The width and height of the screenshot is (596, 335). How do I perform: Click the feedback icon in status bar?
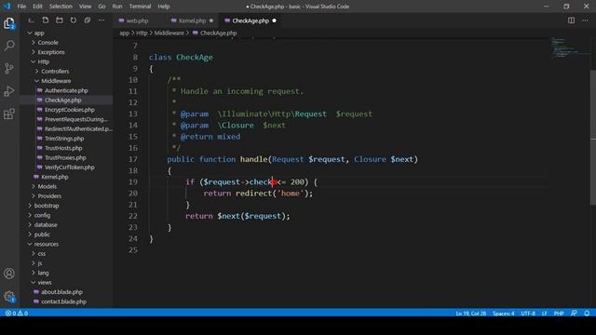(574, 314)
